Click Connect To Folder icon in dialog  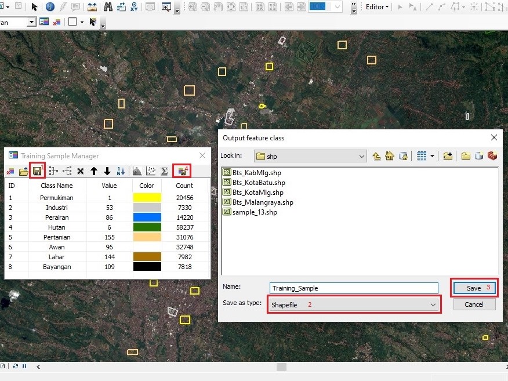(x=448, y=156)
